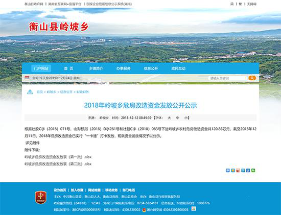
Task: Click the 衡山县岭坡乡 red site title
Action: (59, 27)
